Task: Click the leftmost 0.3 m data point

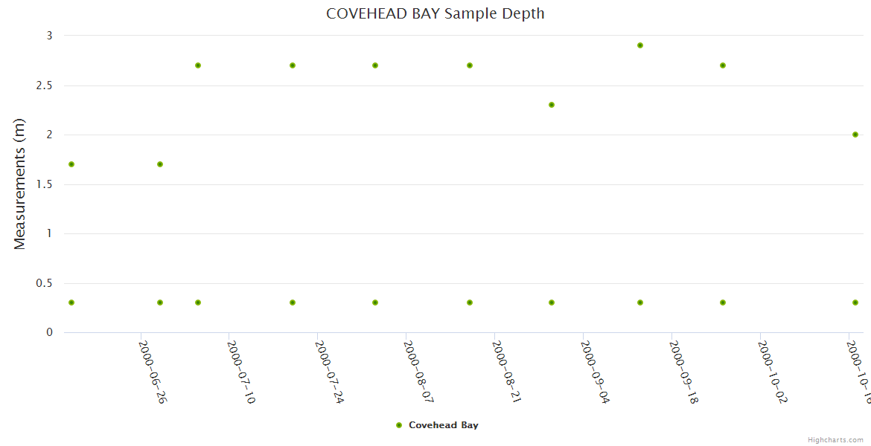Action: click(71, 303)
